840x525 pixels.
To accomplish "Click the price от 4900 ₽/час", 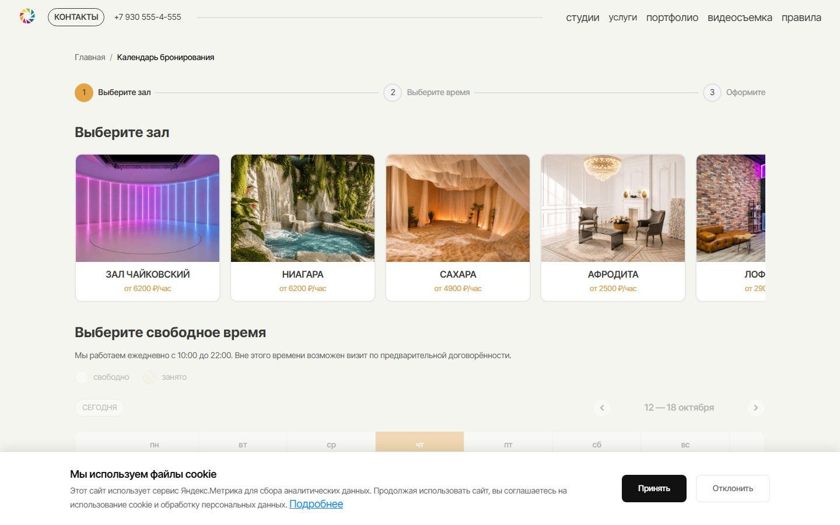I will pos(458,289).
